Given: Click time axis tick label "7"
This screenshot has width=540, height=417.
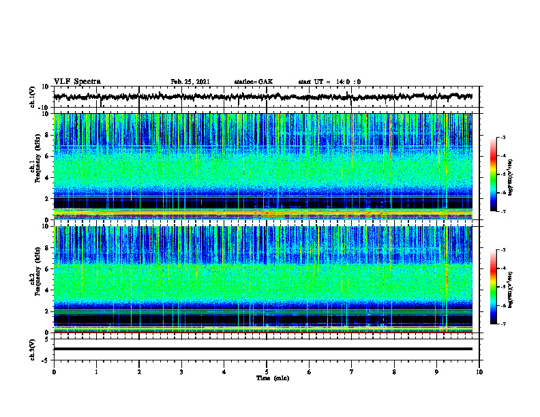Looking at the screenshot, I should coord(352,372).
